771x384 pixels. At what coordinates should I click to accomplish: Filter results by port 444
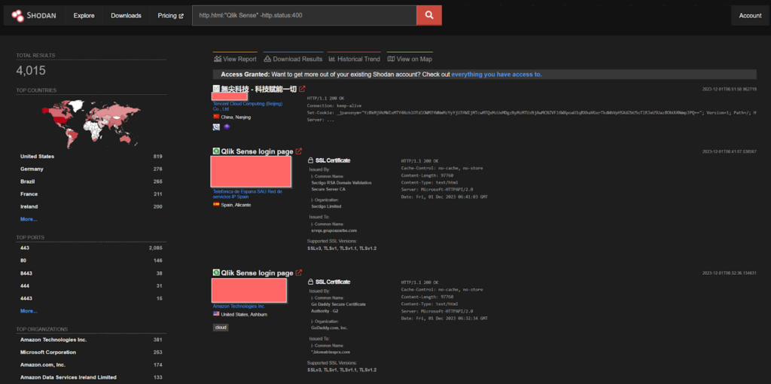tap(91, 285)
